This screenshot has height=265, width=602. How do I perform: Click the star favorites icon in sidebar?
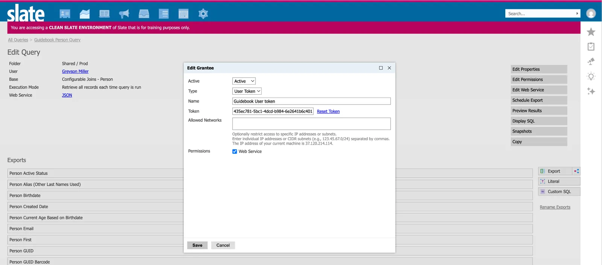coord(591,32)
